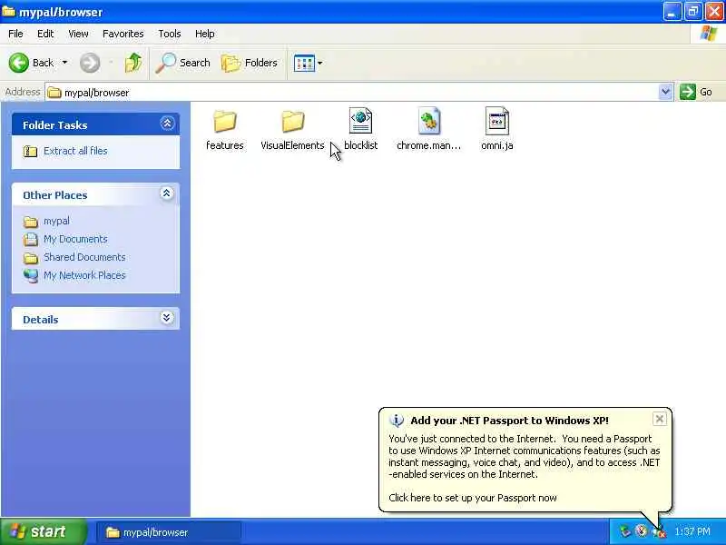Select the omni.ja file icon
This screenshot has width=726, height=545.
pyautogui.click(x=496, y=121)
